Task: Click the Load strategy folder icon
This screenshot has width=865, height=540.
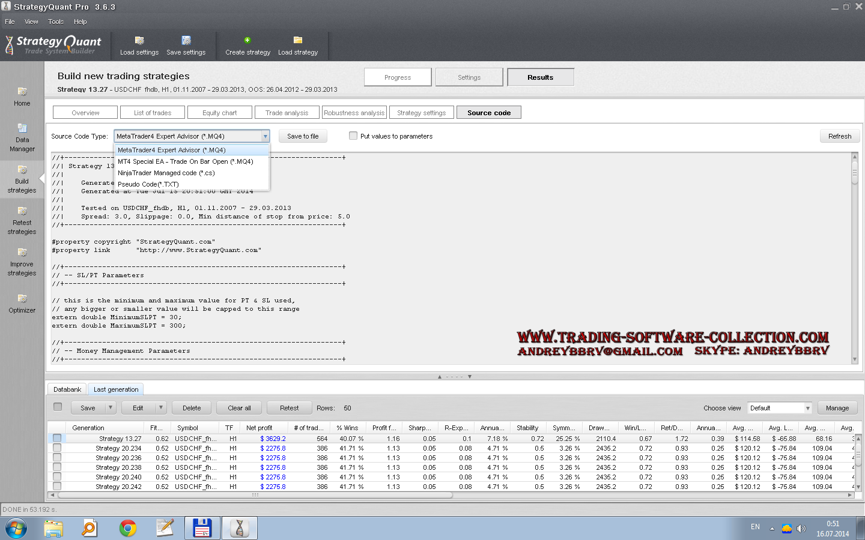Action: tap(298, 40)
